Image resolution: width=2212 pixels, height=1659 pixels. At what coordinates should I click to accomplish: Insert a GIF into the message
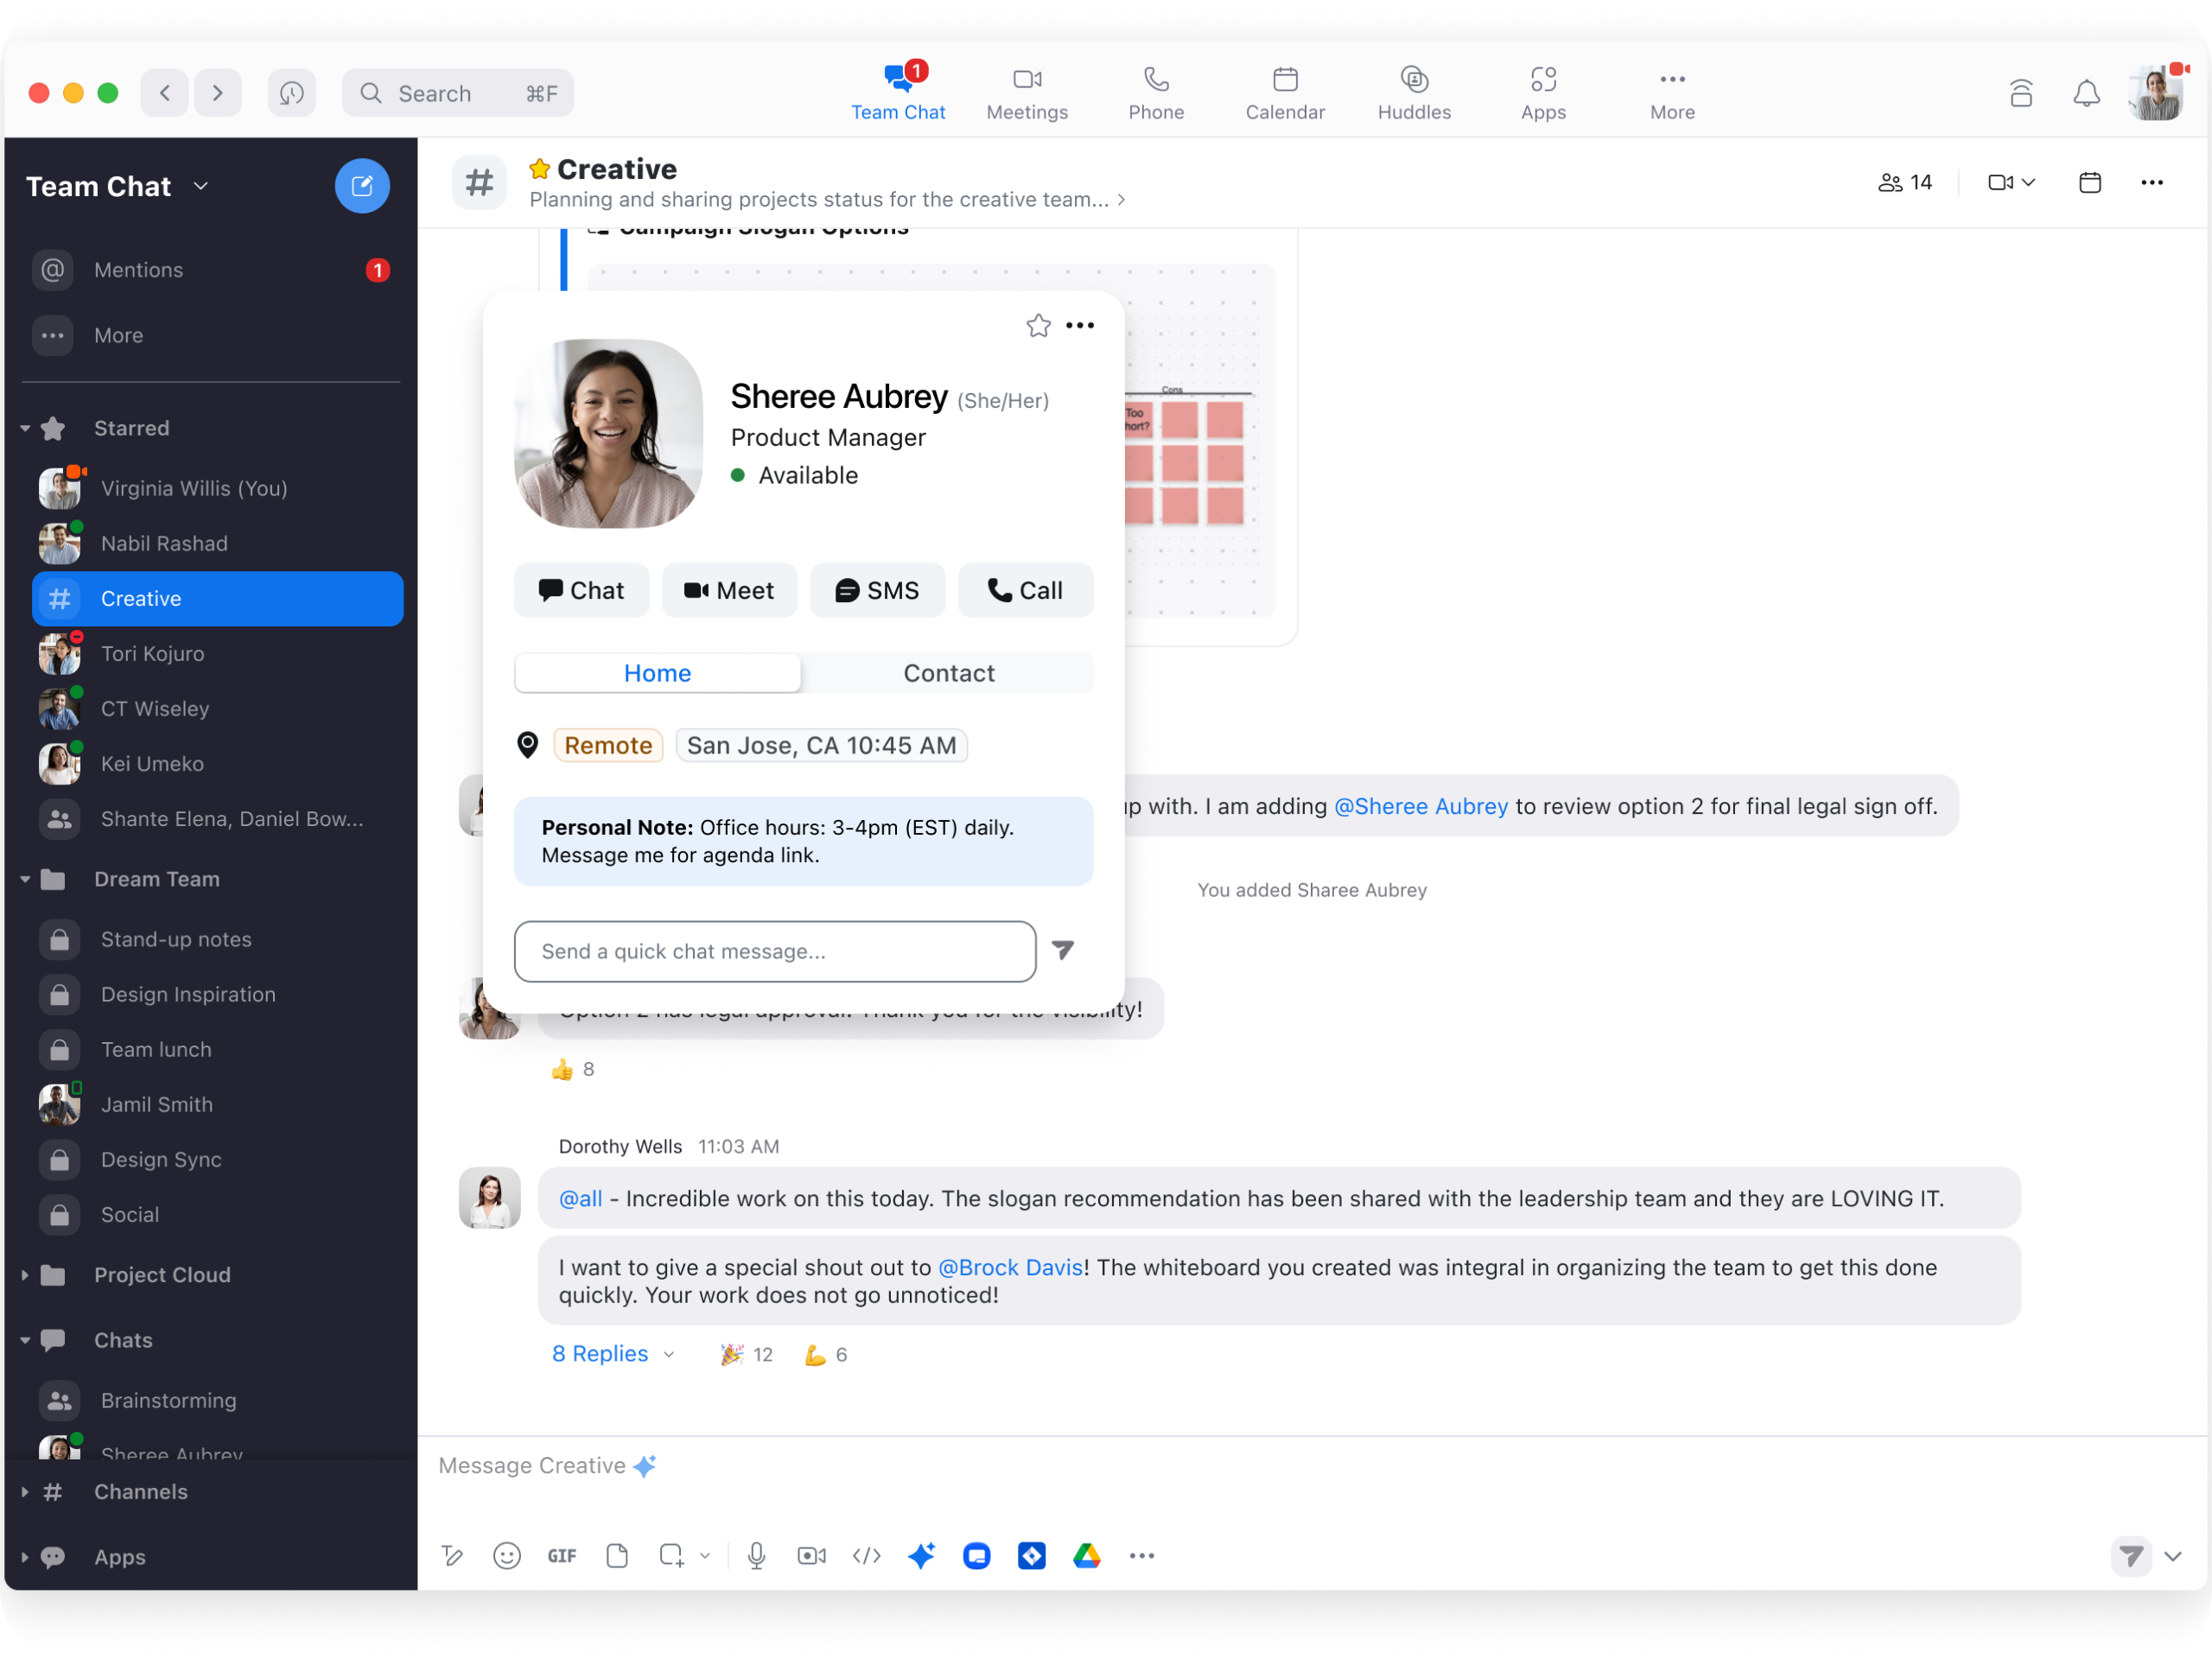tap(562, 1556)
